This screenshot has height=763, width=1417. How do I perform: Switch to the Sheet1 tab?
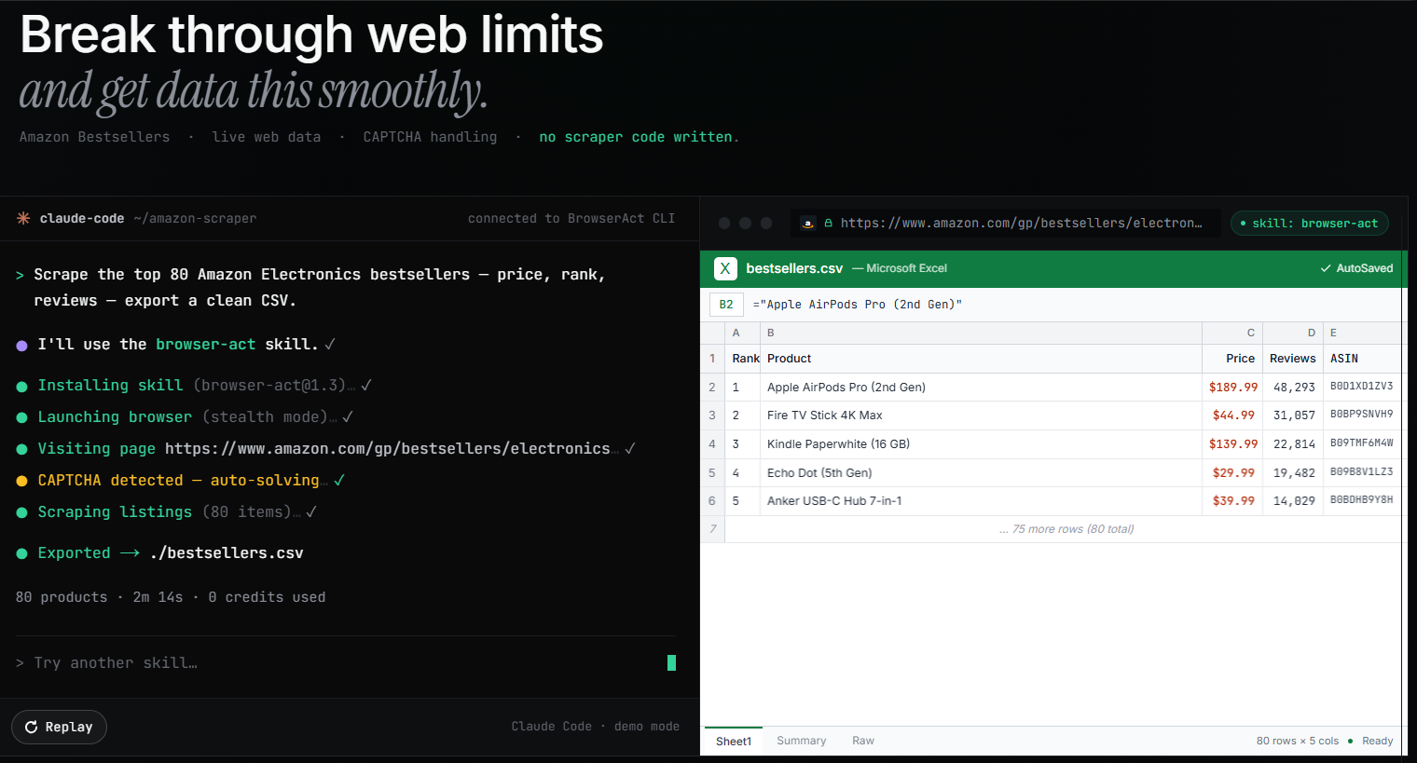click(x=734, y=741)
